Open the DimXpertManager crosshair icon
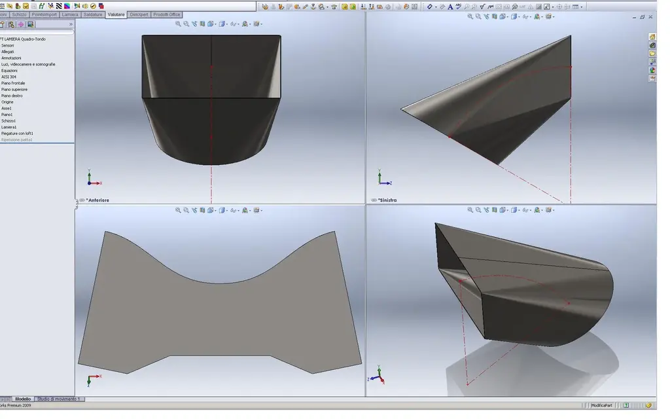670x419 pixels. (20, 24)
